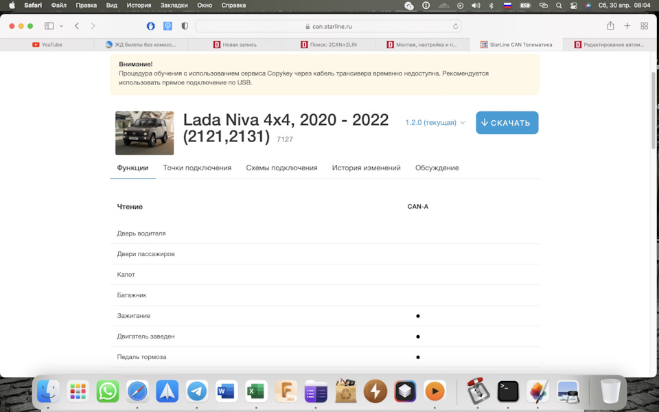Focus the can.starline.ru address bar
Viewport: 659px width, 412px height.
(328, 26)
